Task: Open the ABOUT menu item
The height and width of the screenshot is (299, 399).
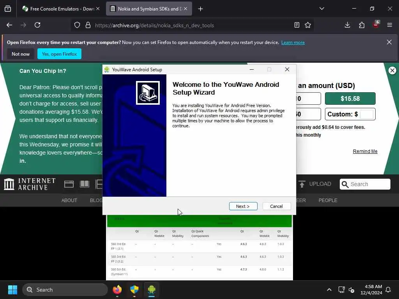Action: pos(69,201)
